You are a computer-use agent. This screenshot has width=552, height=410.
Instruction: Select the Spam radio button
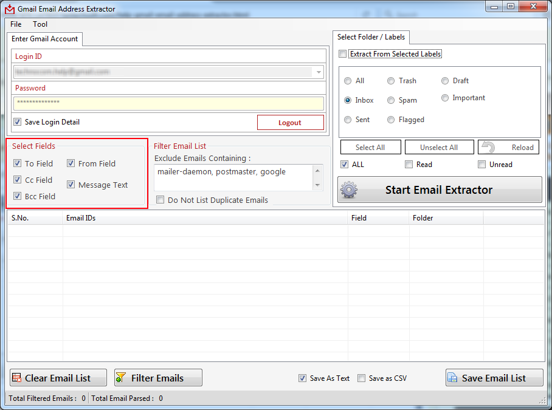(391, 100)
